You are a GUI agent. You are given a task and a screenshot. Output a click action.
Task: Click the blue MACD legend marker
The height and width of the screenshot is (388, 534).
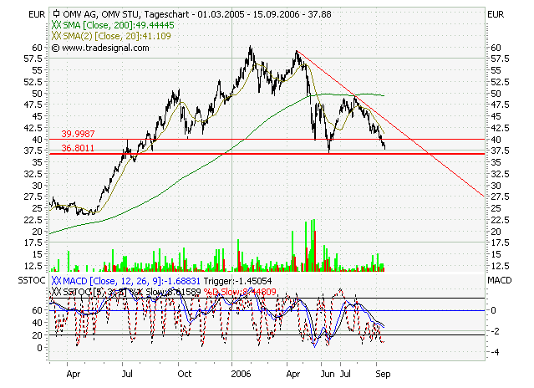[x=57, y=282]
